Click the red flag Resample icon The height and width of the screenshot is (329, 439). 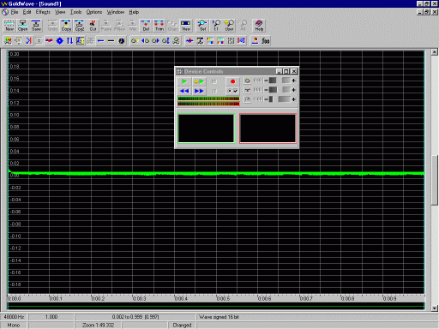click(255, 41)
